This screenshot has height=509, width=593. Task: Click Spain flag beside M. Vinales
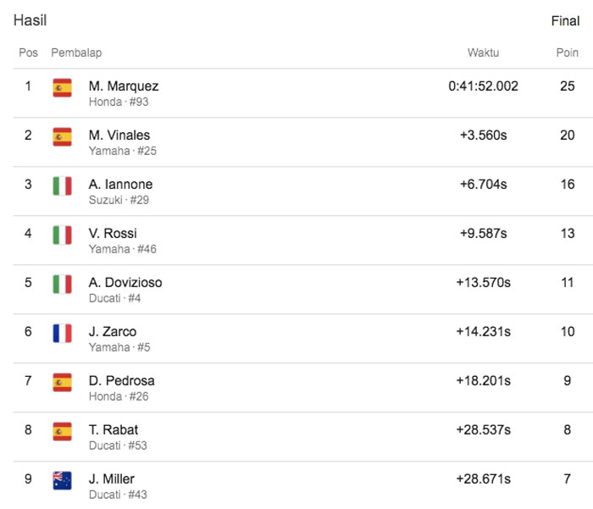62,137
